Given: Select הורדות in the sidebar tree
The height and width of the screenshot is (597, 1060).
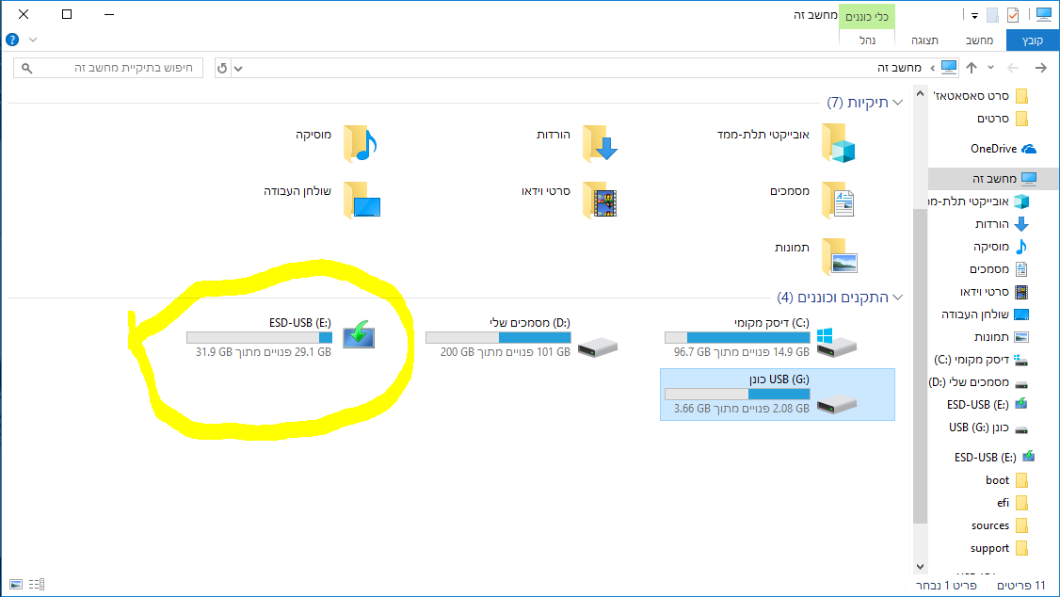Looking at the screenshot, I should click(1002, 224).
